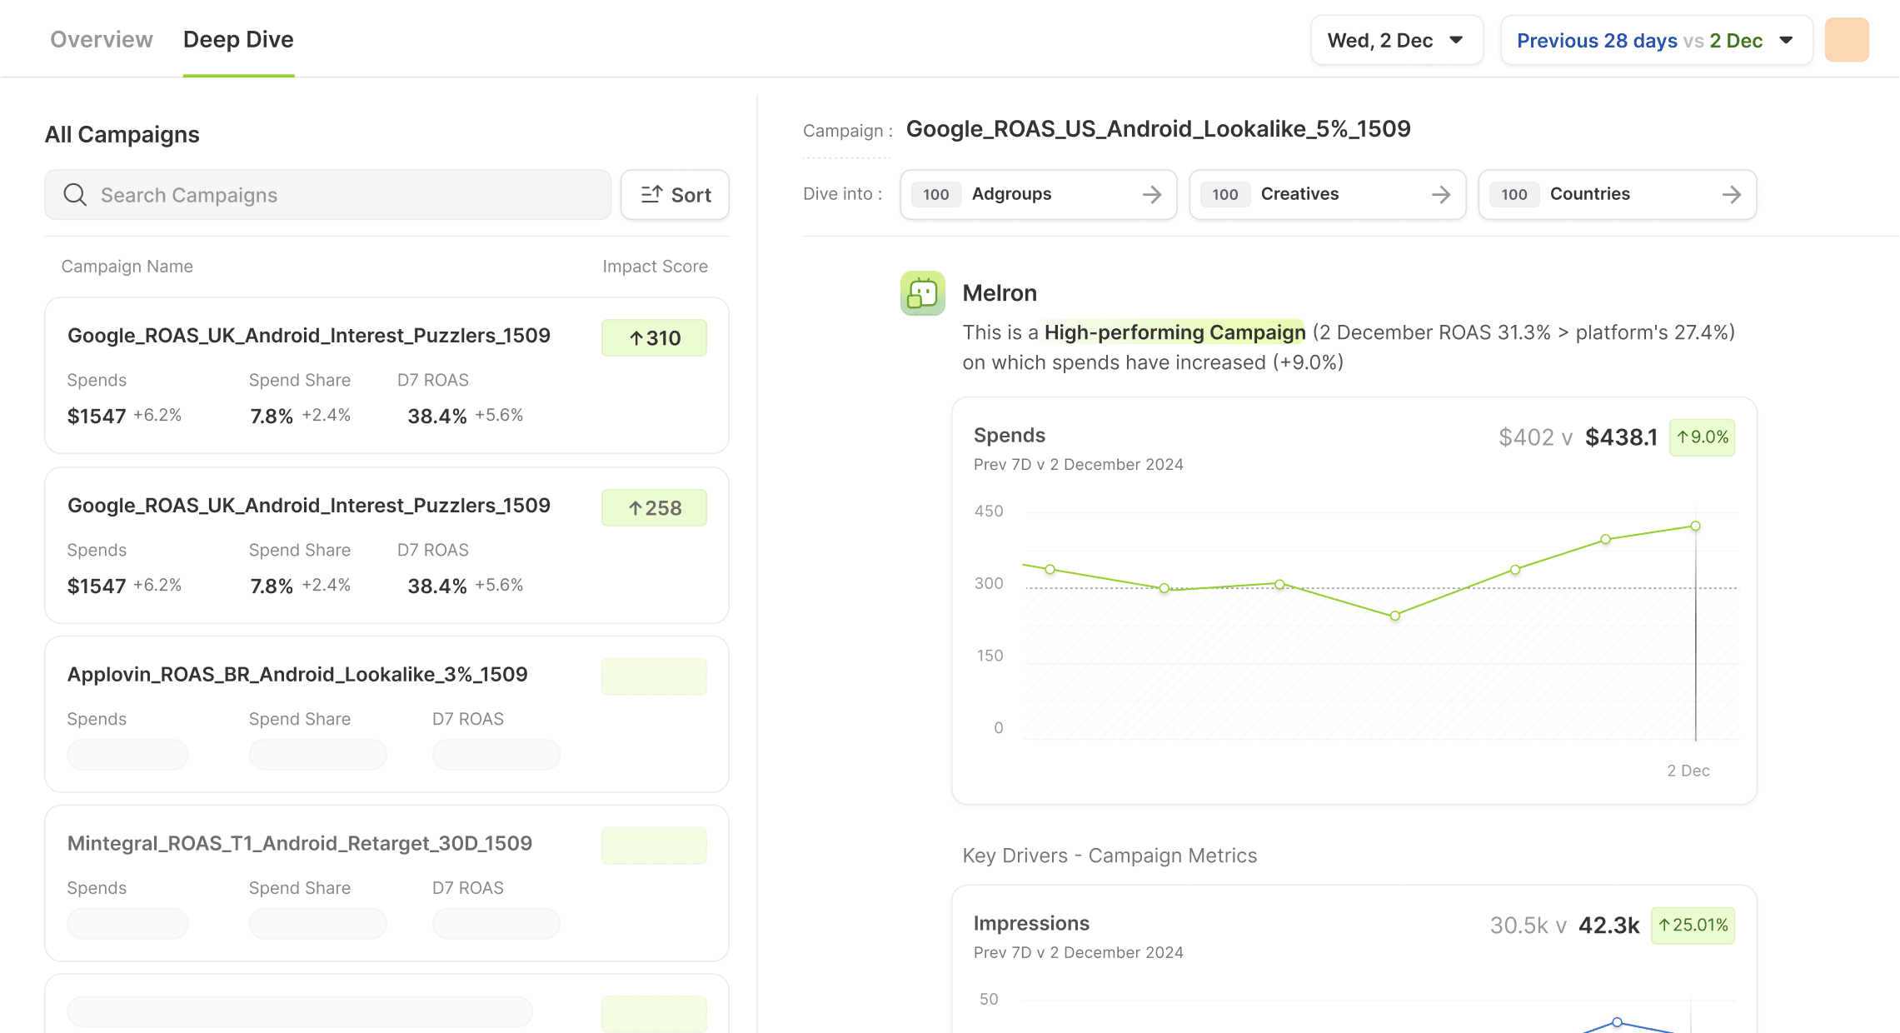This screenshot has height=1033, width=1900.
Task: Select the Deep Dive tab
Action: point(238,40)
